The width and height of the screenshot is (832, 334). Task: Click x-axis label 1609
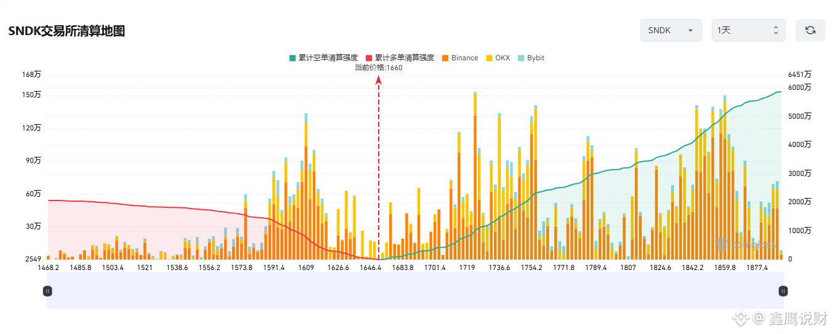click(306, 268)
